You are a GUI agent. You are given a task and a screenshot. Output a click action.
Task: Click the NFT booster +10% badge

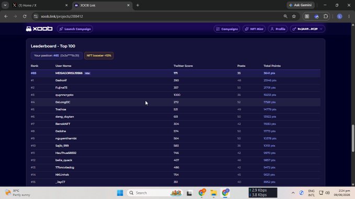click(x=99, y=56)
